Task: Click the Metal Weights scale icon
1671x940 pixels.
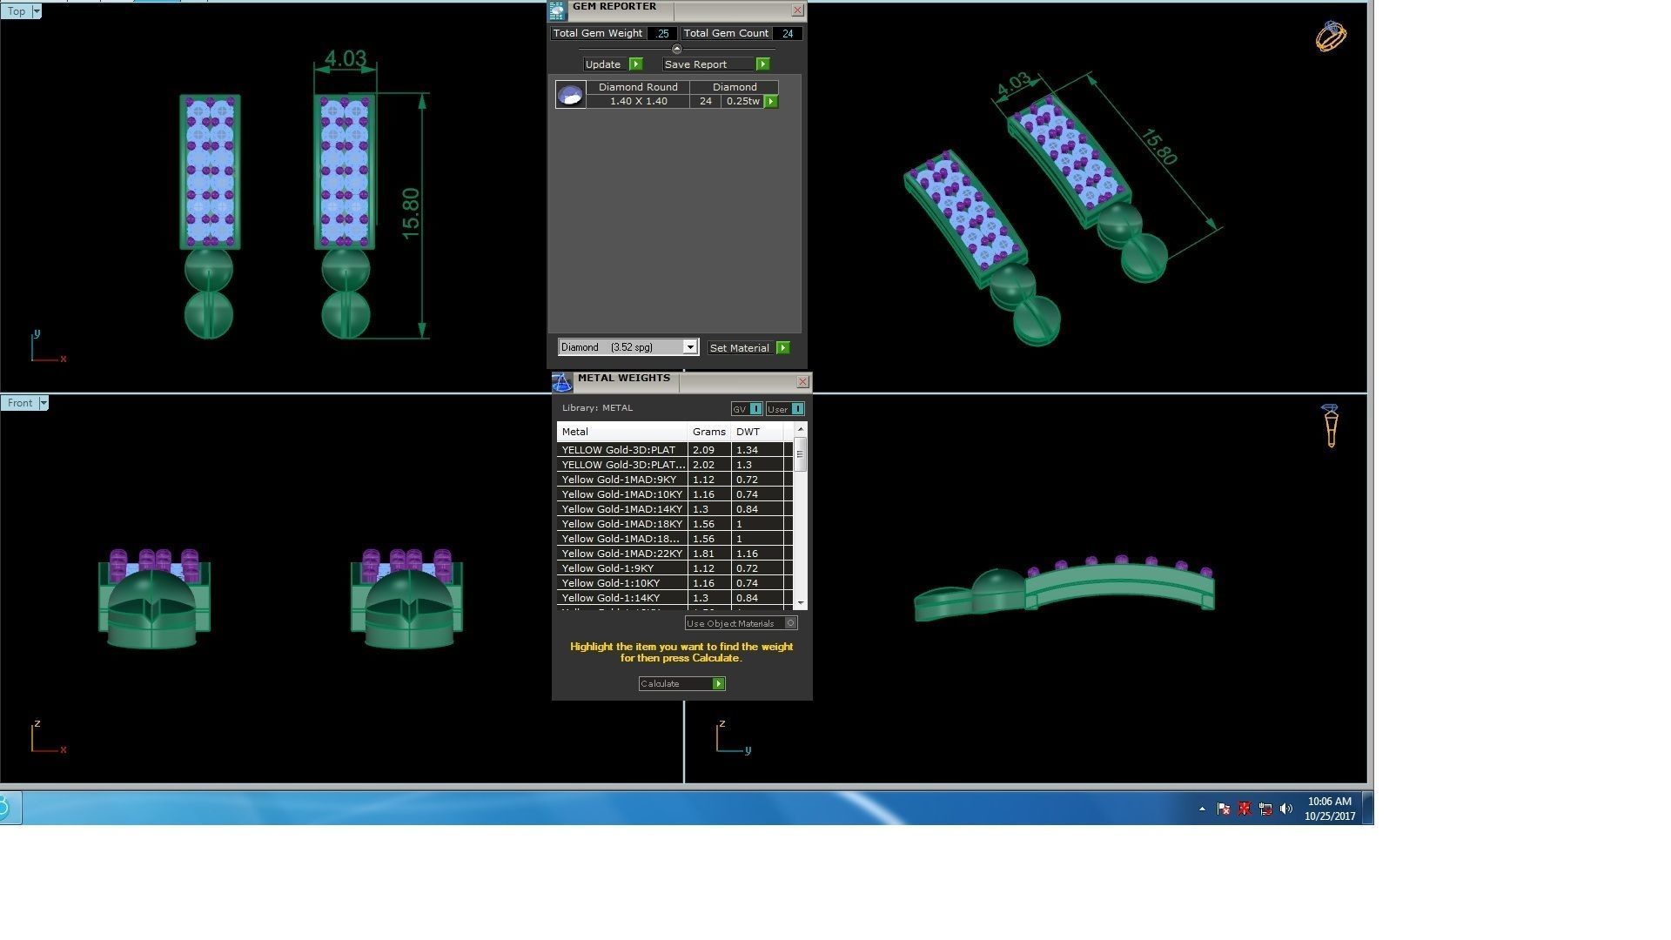Action: tap(562, 382)
